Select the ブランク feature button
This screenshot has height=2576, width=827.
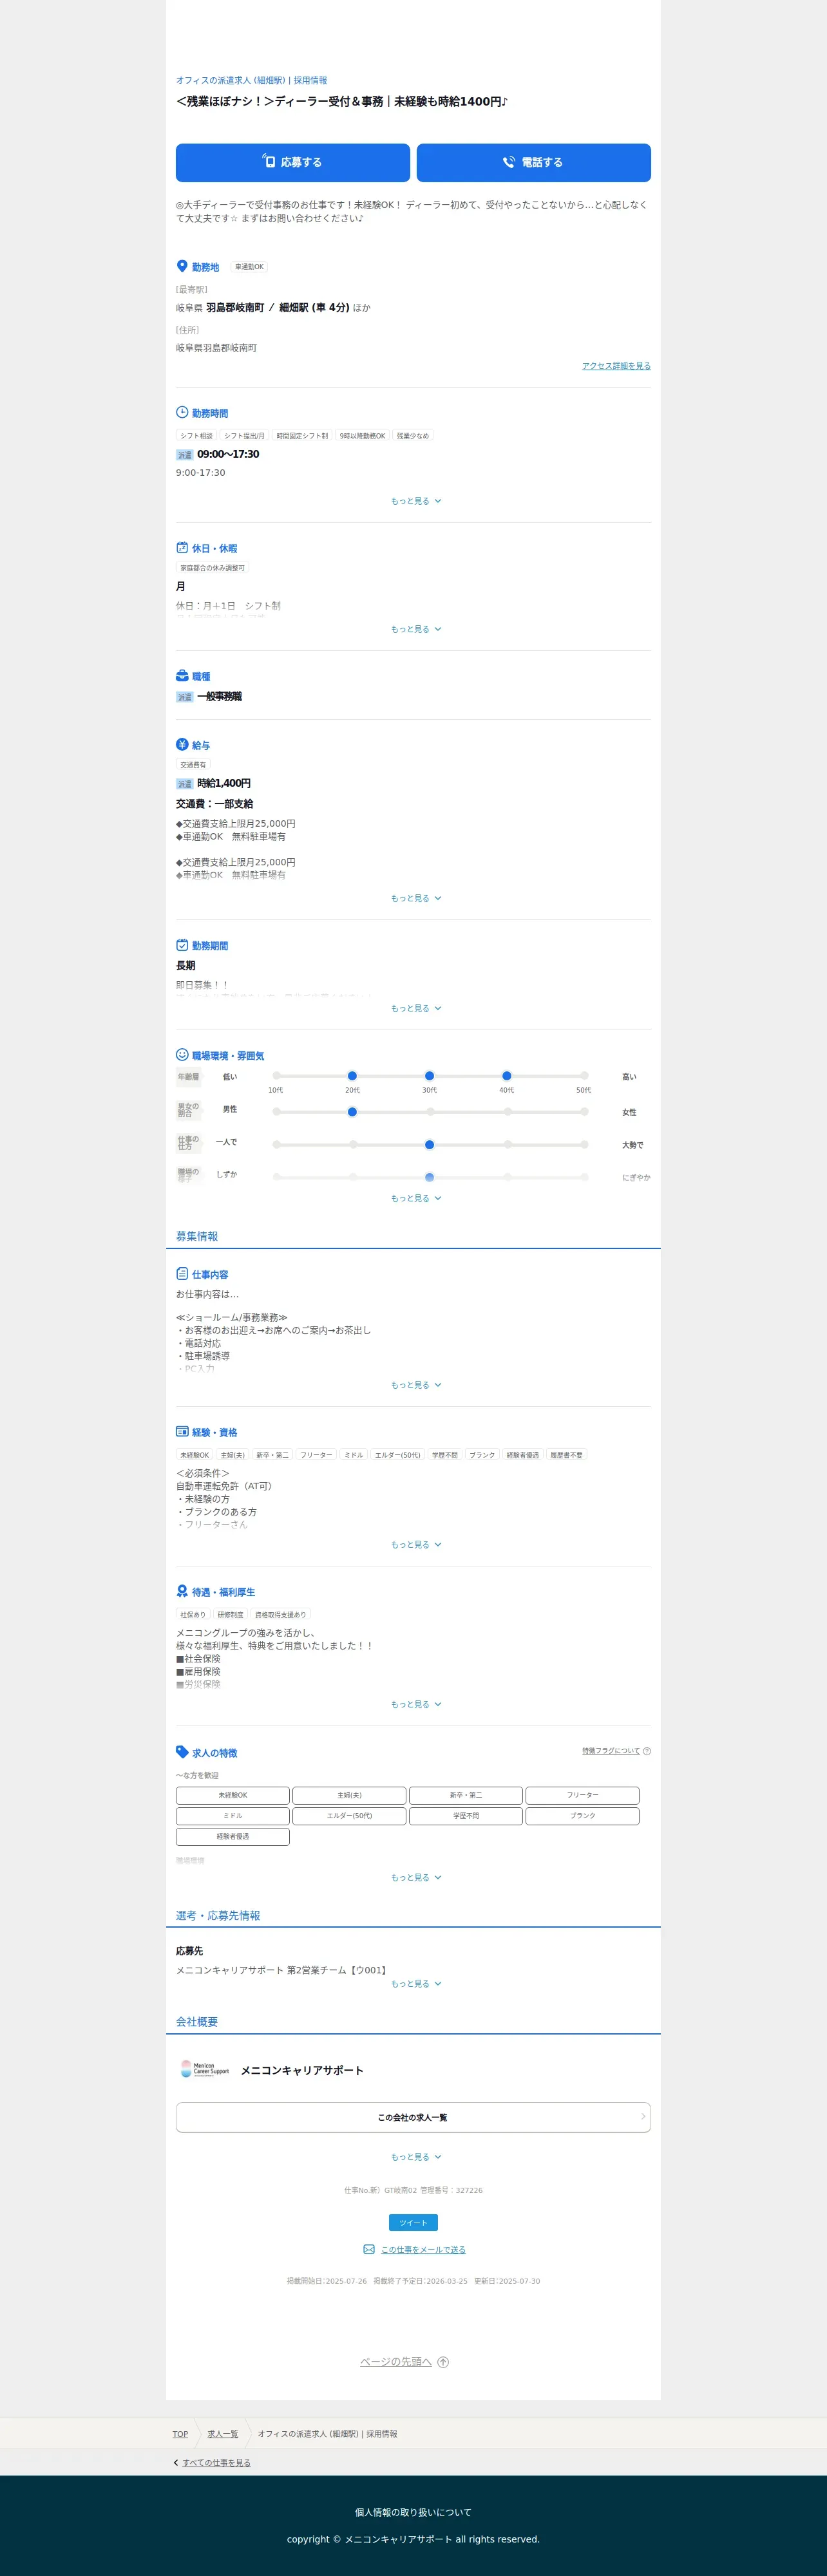click(x=582, y=1816)
